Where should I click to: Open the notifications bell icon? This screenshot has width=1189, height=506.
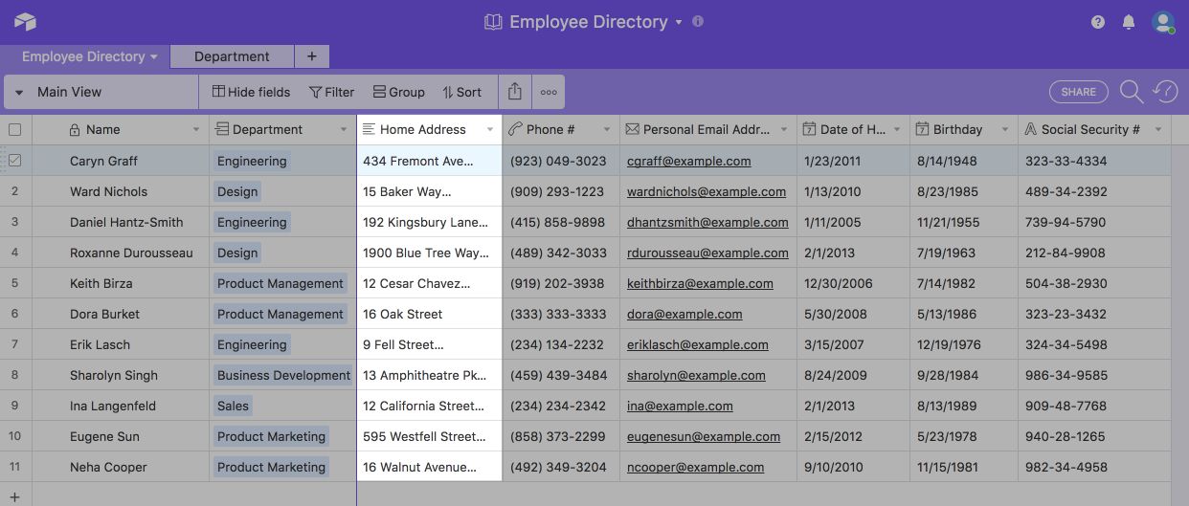tap(1129, 22)
